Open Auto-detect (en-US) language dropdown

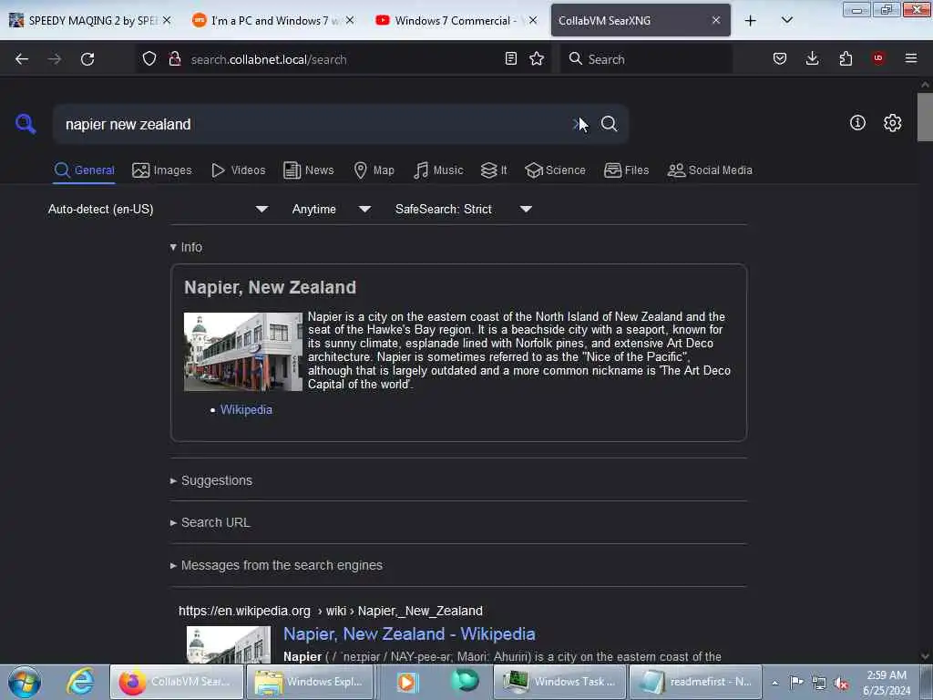(x=158, y=209)
